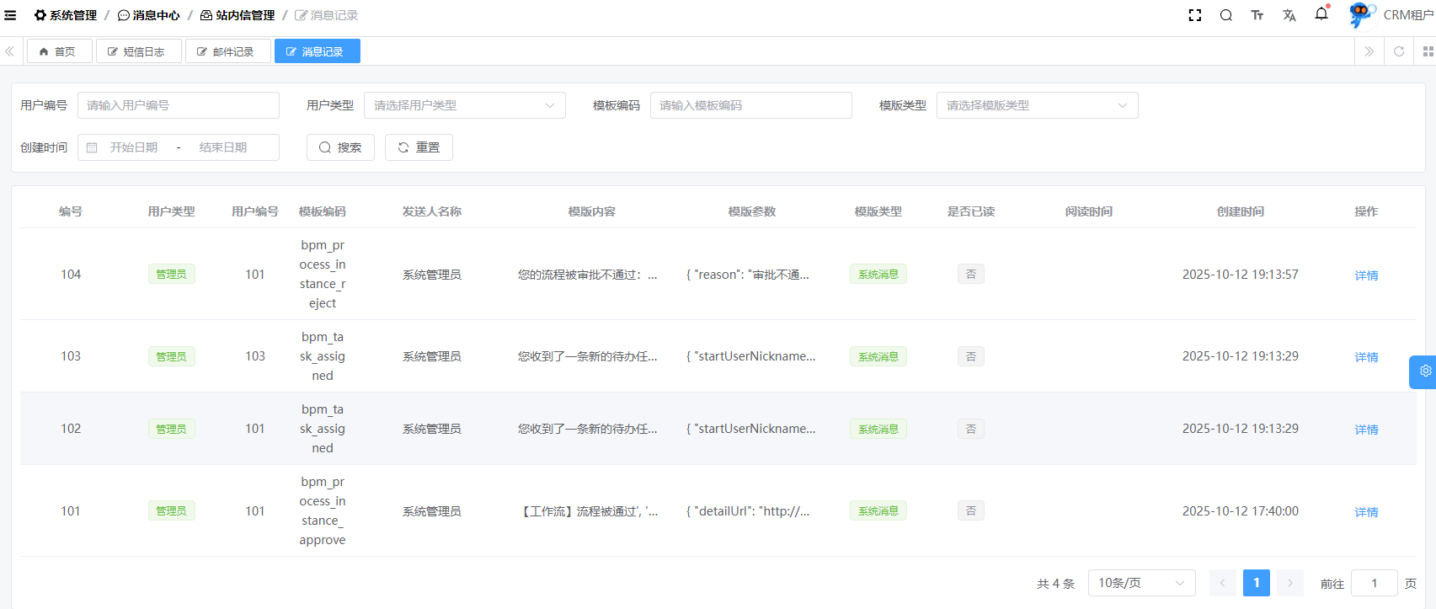Click the 开始日期 date picker field
This screenshot has width=1436, height=609.
pyautogui.click(x=134, y=147)
